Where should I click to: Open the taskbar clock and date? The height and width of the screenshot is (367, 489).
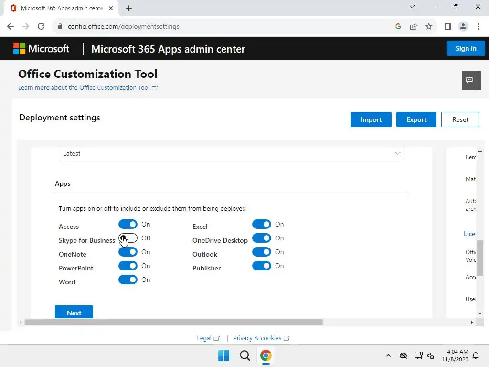(x=455, y=356)
